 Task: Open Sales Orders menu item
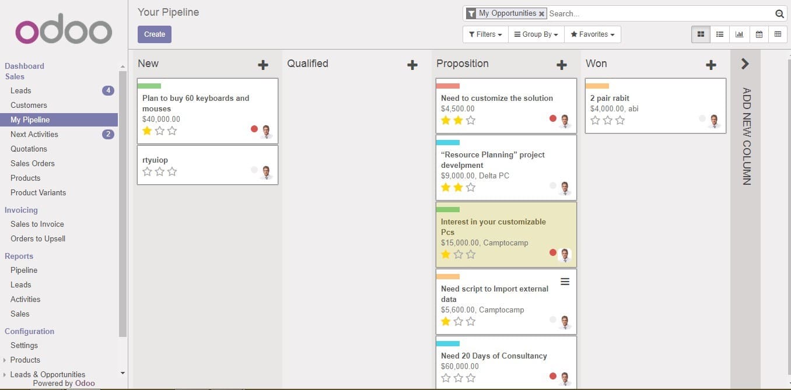33,164
